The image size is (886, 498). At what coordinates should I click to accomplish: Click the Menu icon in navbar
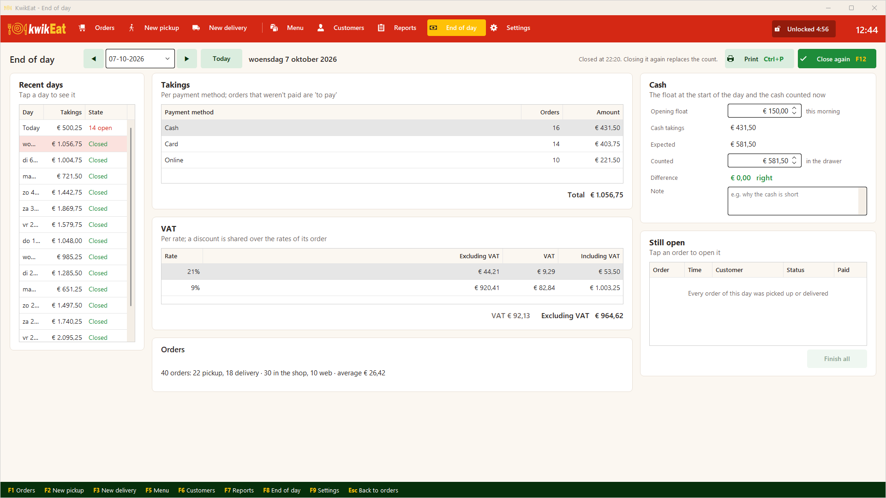pos(274,28)
